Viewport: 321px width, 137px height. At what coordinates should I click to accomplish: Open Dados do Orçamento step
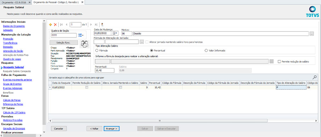14,26
